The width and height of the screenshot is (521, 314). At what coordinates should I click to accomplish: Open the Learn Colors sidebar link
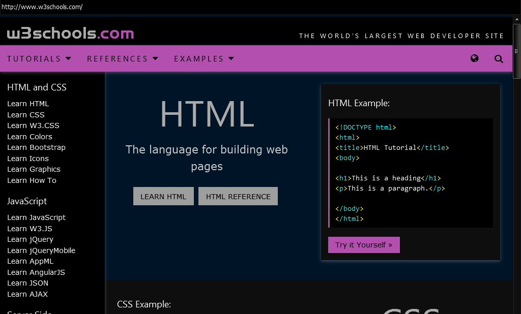[30, 136]
